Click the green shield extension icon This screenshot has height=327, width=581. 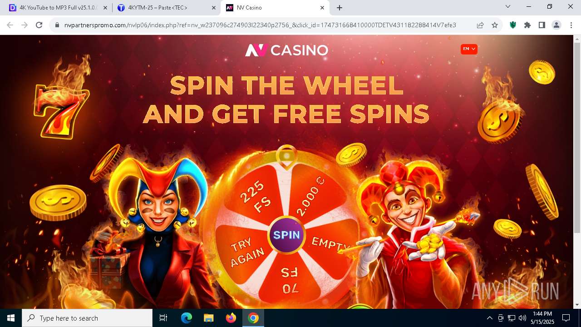click(x=513, y=25)
